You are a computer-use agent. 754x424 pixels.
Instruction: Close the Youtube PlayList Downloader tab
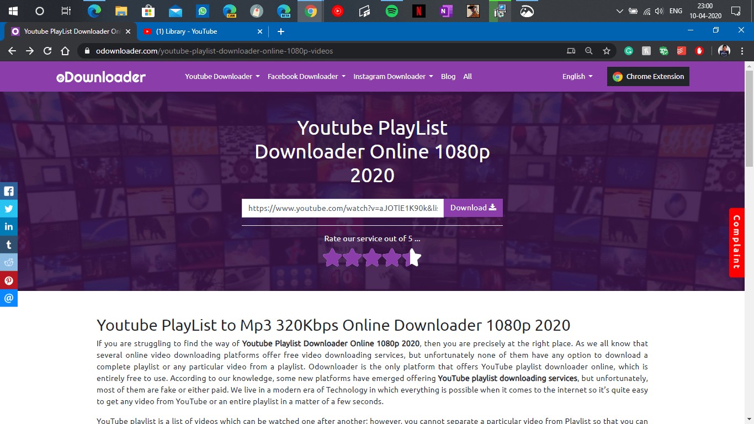point(128,31)
